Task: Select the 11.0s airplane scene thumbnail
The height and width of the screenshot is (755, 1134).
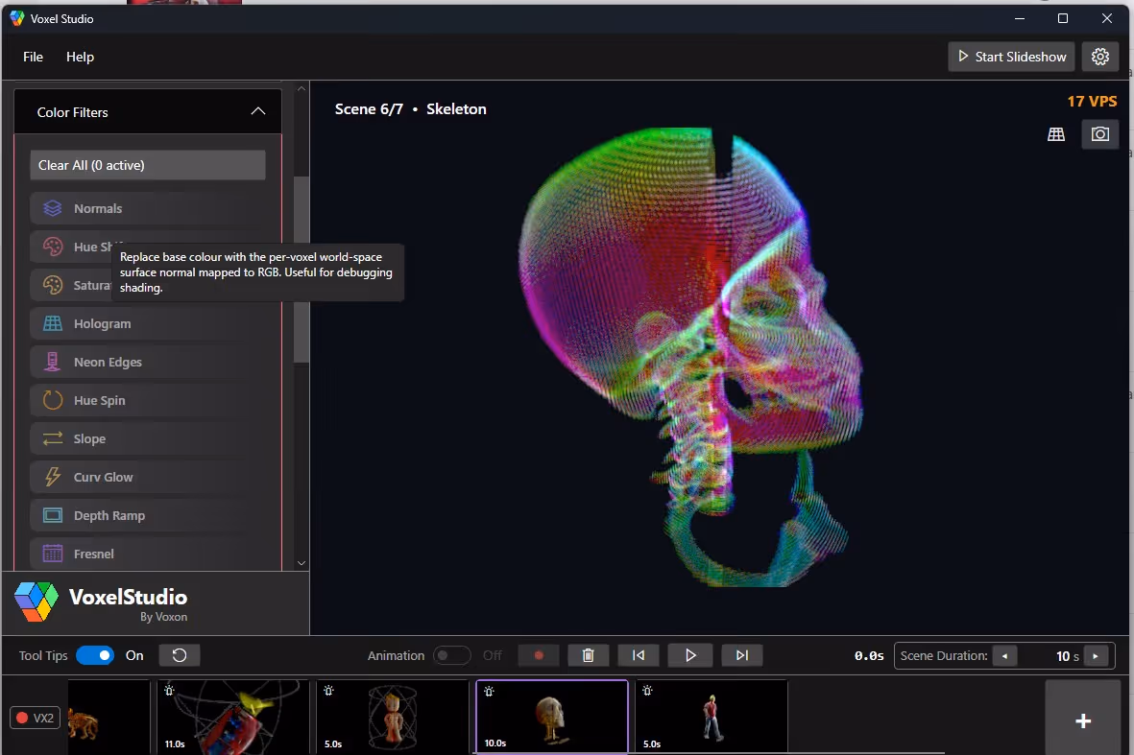Action: [233, 717]
